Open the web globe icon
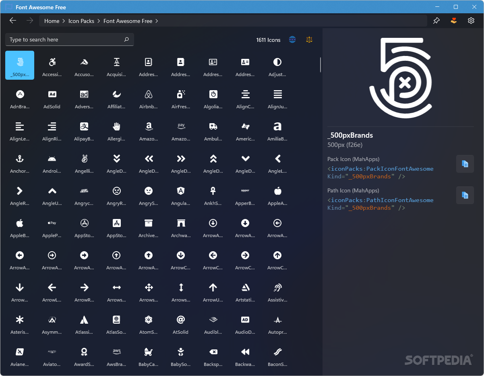Image resolution: width=484 pixels, height=376 pixels. pos(293,39)
